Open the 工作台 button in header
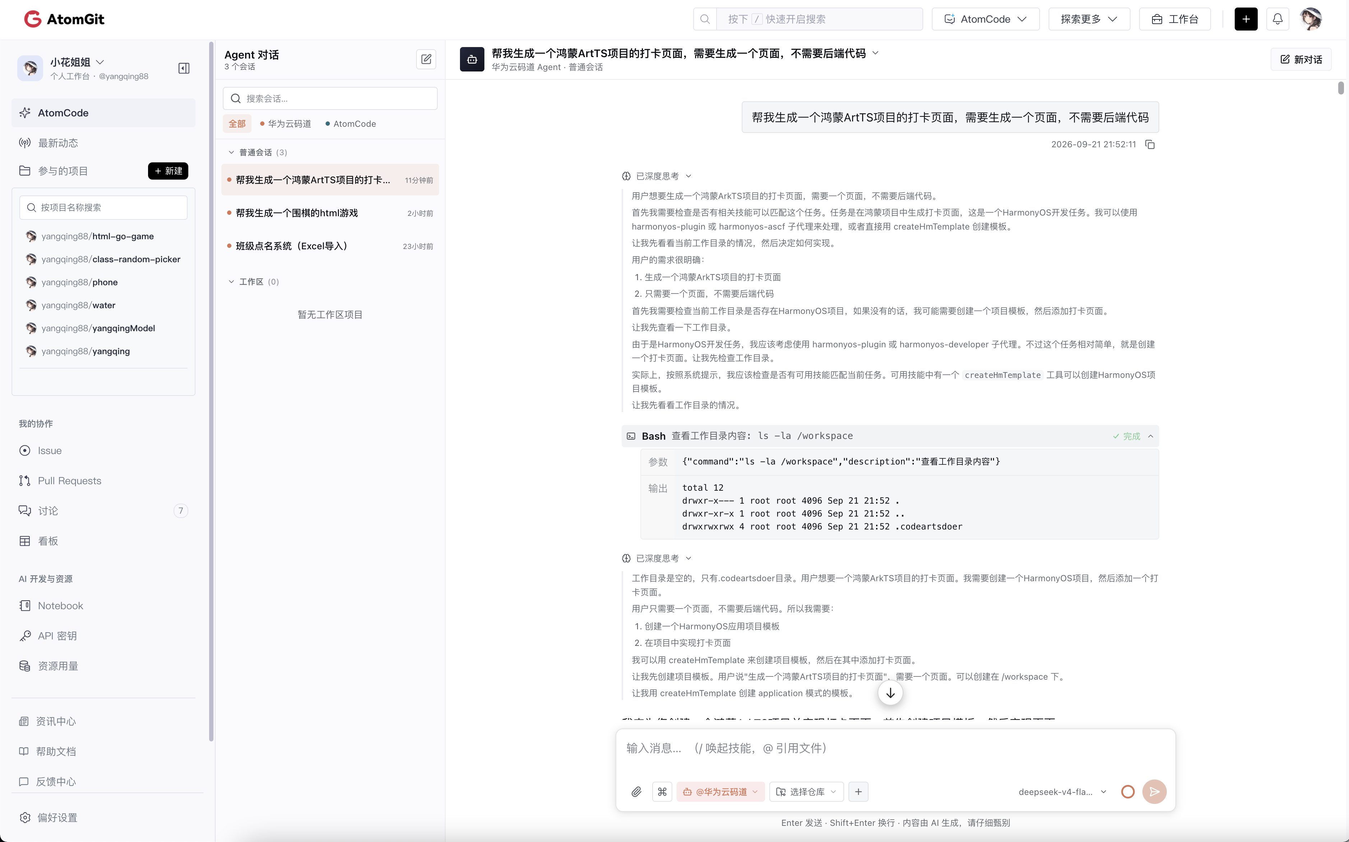 (1174, 19)
